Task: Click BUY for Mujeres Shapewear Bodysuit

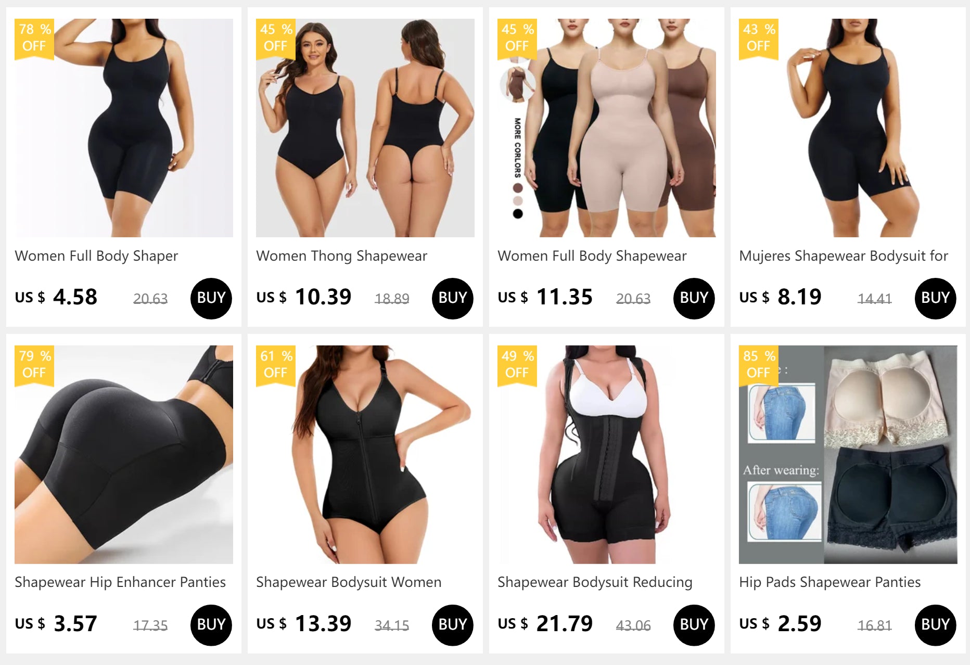Action: click(935, 298)
